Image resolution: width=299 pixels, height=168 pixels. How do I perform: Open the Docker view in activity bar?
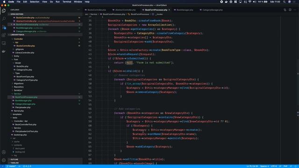click(4, 51)
